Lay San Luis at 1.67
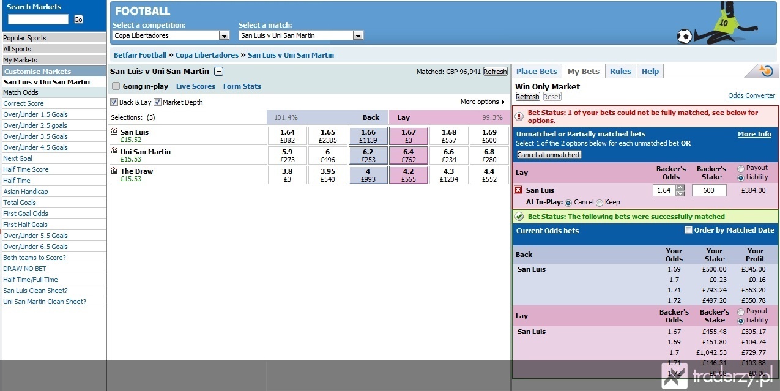780x391 pixels. point(409,135)
